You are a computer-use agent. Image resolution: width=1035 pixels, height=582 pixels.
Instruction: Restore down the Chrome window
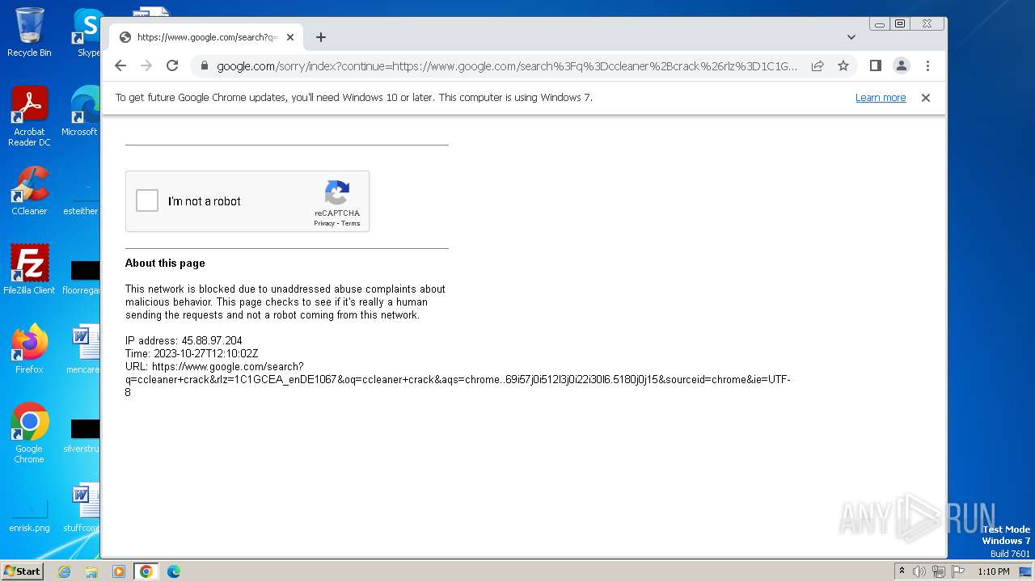point(900,24)
